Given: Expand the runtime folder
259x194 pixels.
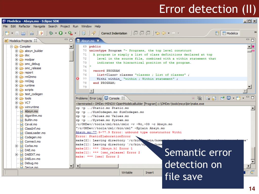Looking at the screenshot, I should click(16, 85).
